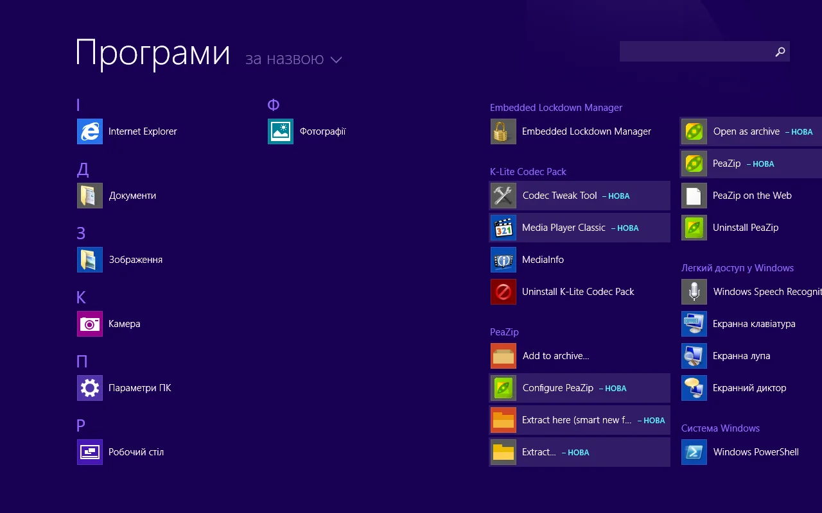Click the chevron next to 'за назвою'
822x513 pixels.
(336, 60)
